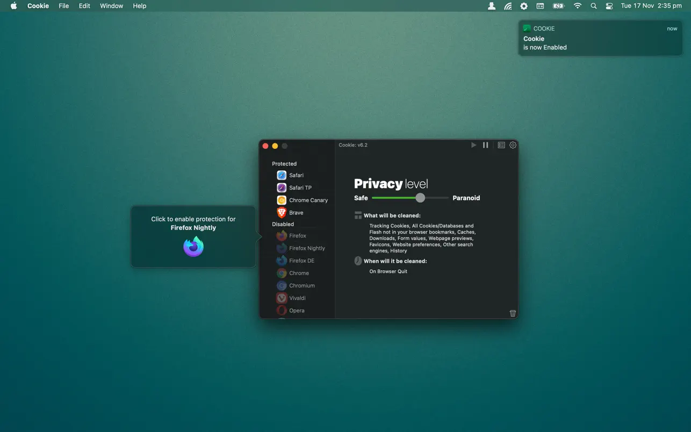The width and height of the screenshot is (691, 432).
Task: Enable protection for Firefox
Action: coord(297,236)
